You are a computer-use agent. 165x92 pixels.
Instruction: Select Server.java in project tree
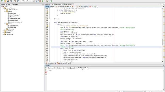tap(13, 27)
